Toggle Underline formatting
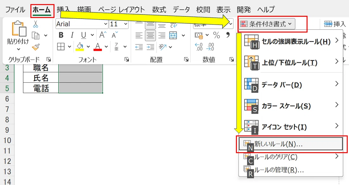Image resolution: width=349 pixels, height=185 pixels. [84, 35]
